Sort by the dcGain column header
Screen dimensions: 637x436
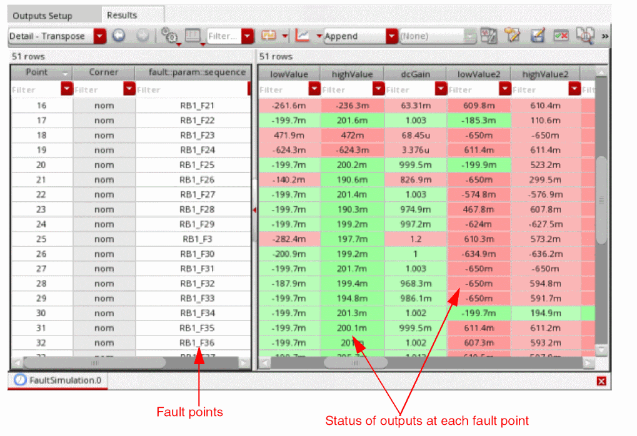point(415,74)
